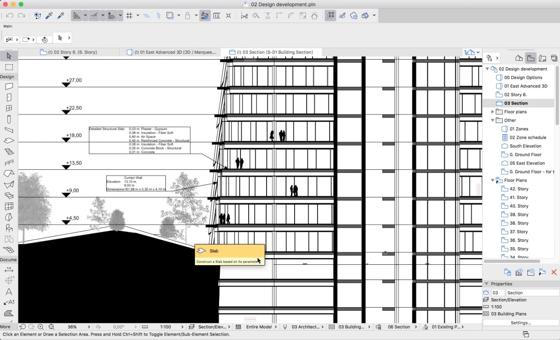Pick up parameters with the eyedropper icon
The image size is (560, 340).
(x=49, y=16)
